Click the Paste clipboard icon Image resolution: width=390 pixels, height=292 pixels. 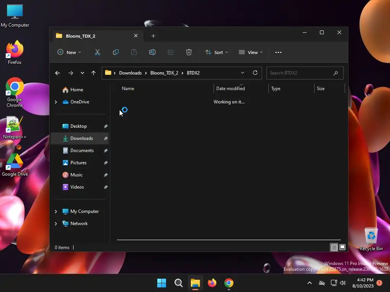coord(134,52)
